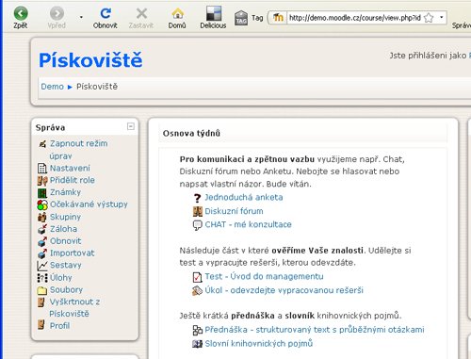Click the Úlohy questions icon
Viewport: 471px width, 359px height.
(x=42, y=278)
